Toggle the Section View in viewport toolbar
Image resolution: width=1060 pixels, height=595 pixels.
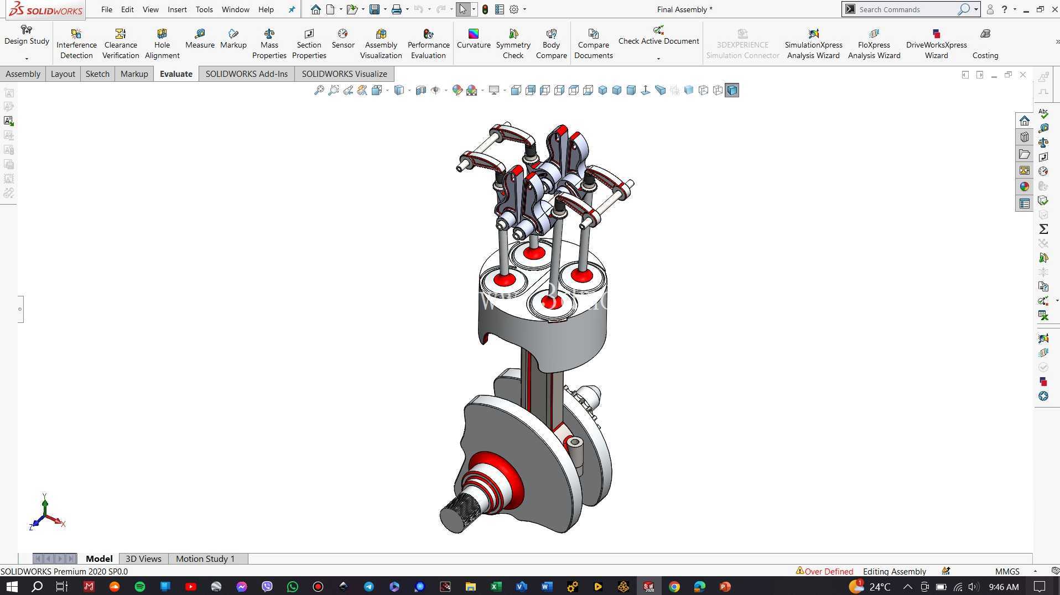[x=420, y=90]
